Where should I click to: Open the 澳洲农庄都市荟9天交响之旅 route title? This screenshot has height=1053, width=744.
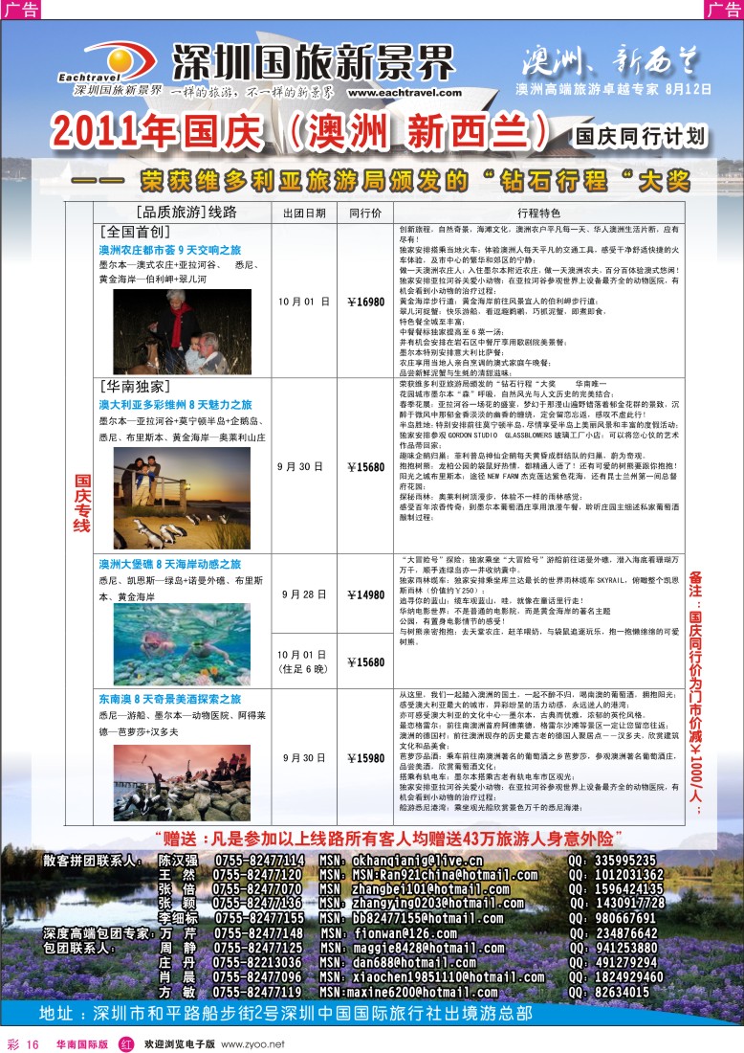(x=169, y=250)
